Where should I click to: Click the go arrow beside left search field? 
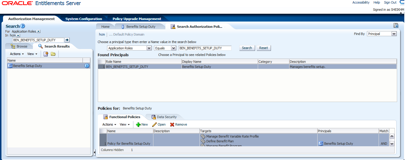tap(67, 40)
